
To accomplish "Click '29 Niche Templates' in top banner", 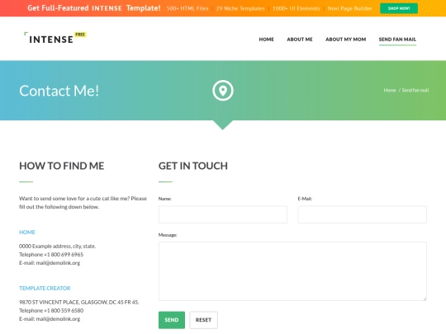I will point(240,8).
